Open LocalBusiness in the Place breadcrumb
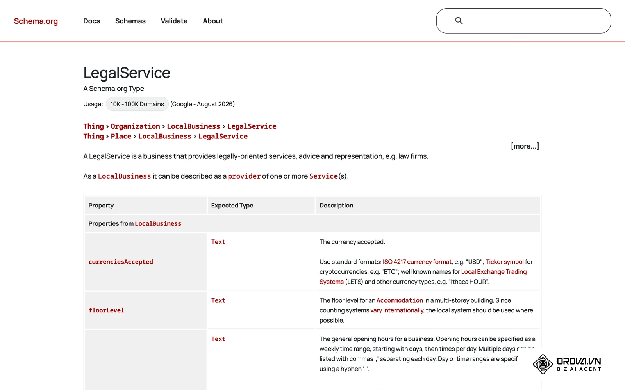625x390 pixels. (165, 136)
